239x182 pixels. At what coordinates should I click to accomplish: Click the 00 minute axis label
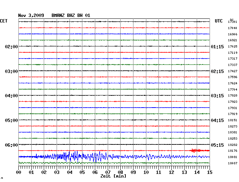pyautogui.click(x=19, y=172)
